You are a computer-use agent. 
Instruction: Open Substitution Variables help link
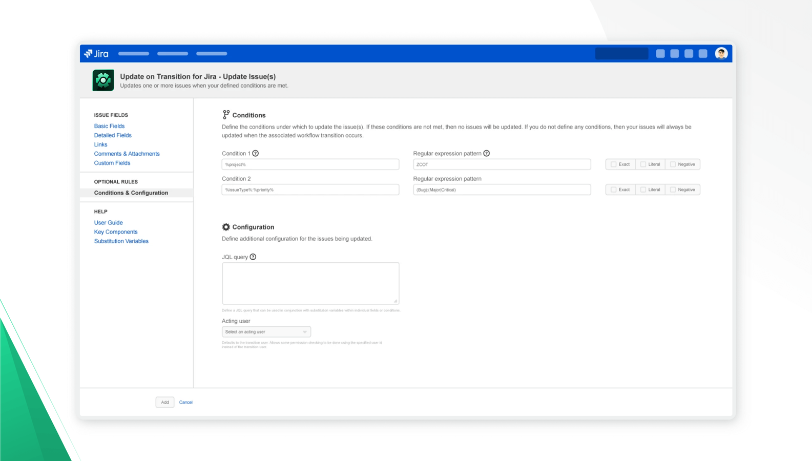pos(121,241)
